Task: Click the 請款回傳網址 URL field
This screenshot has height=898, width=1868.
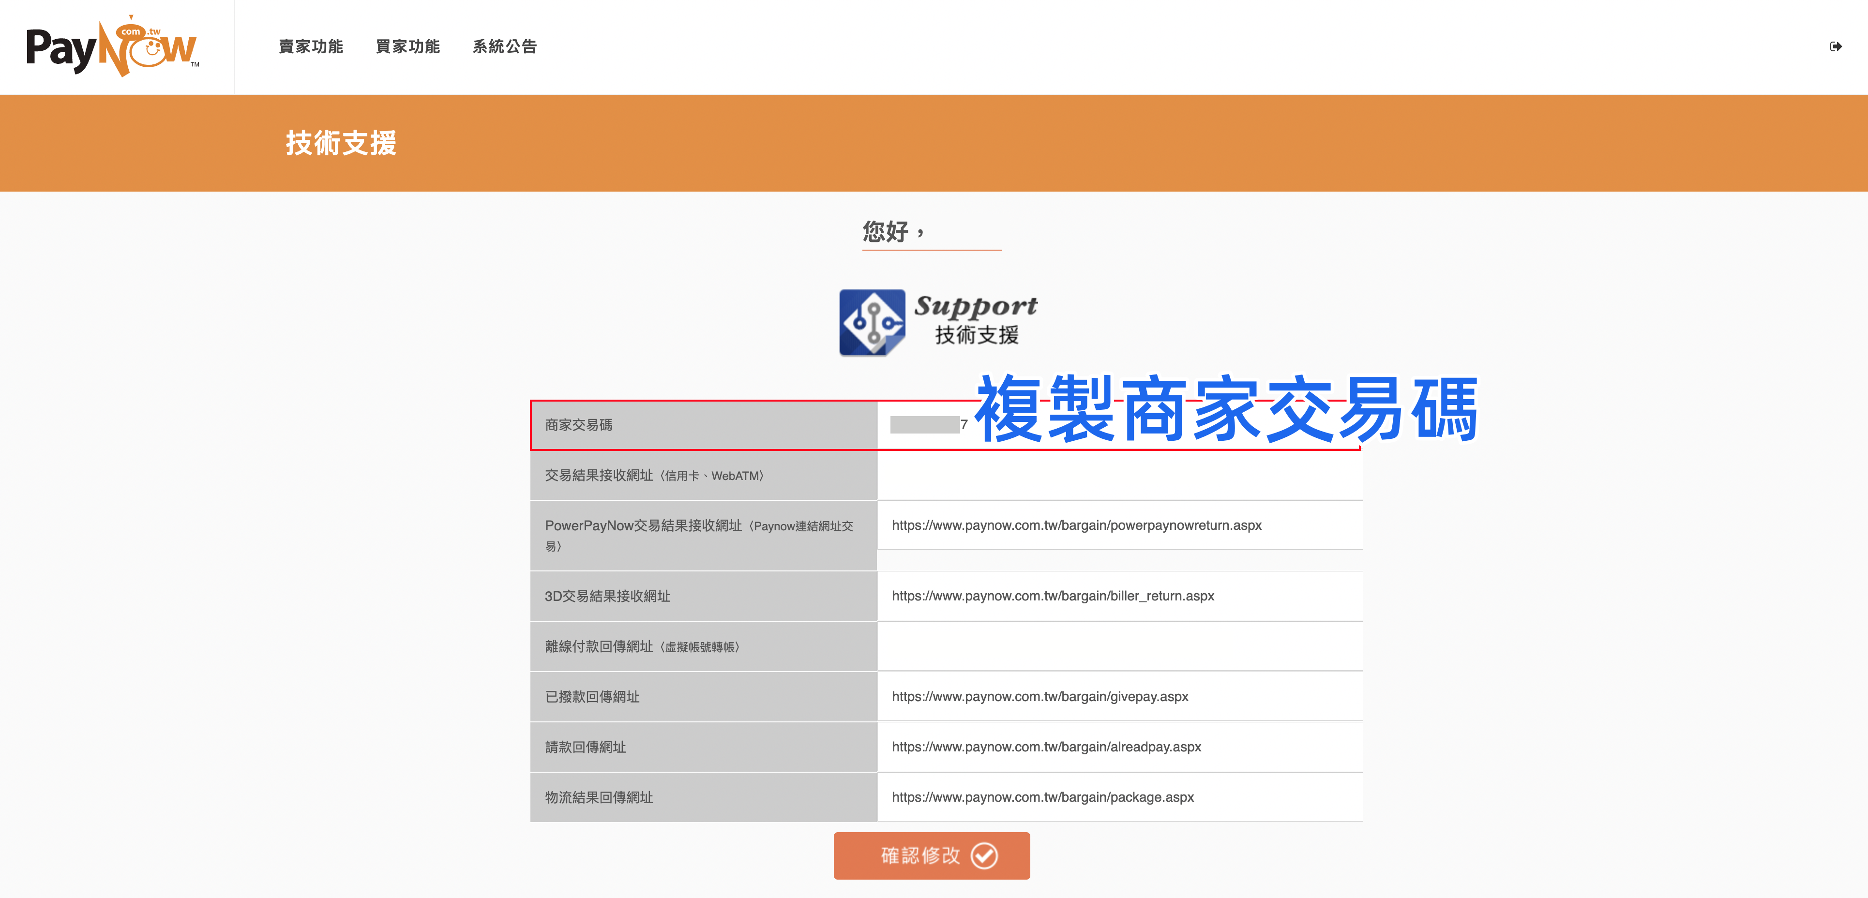Action: click(x=1120, y=747)
